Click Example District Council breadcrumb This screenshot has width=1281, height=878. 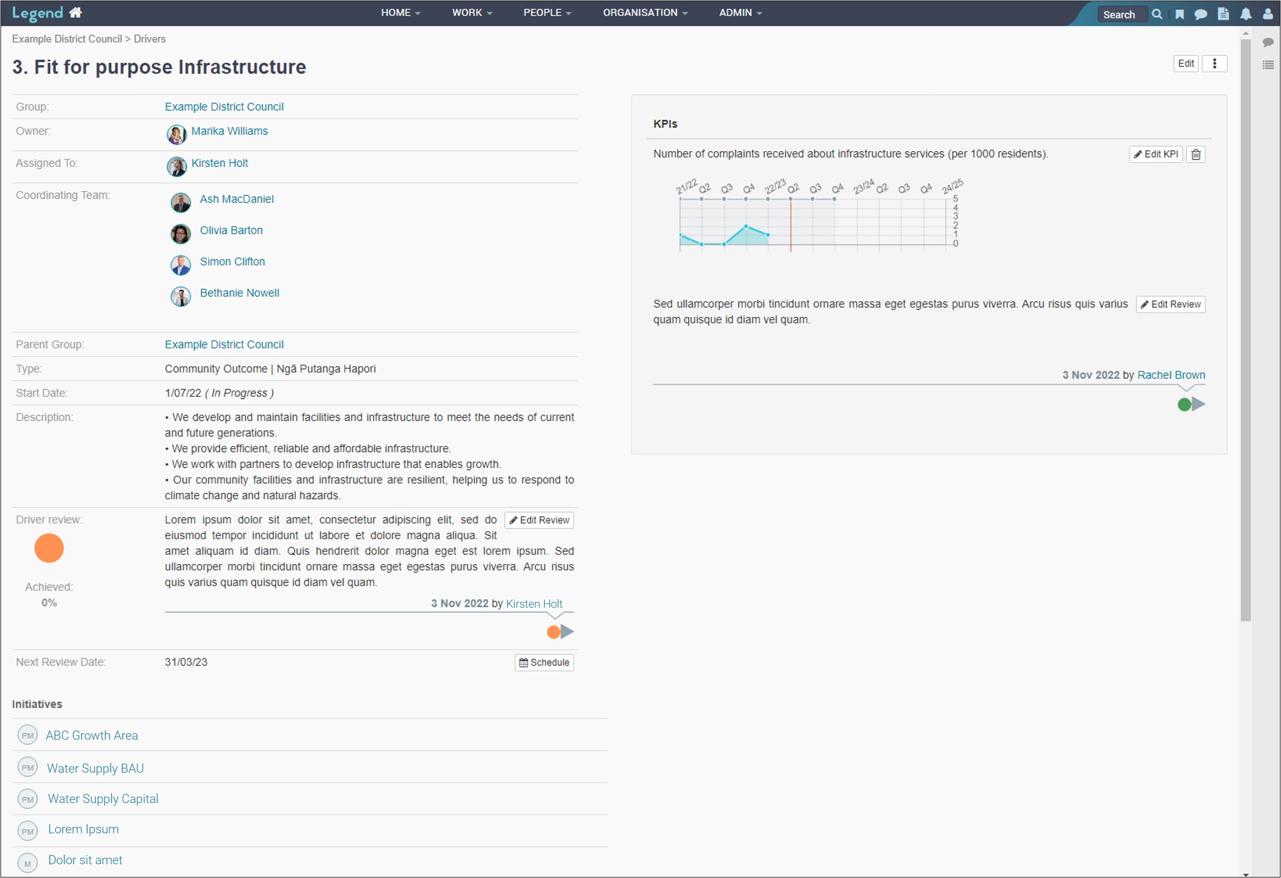point(67,39)
